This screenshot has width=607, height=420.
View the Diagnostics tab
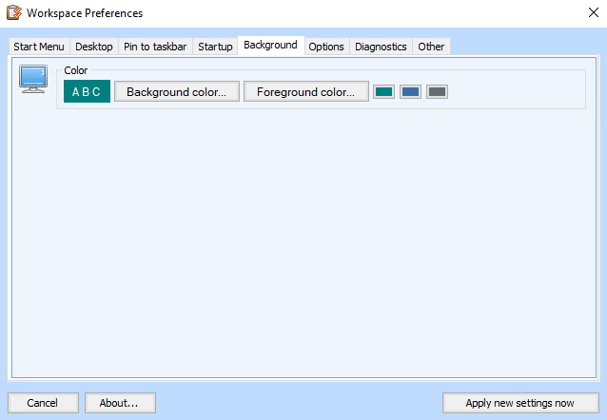click(x=381, y=47)
